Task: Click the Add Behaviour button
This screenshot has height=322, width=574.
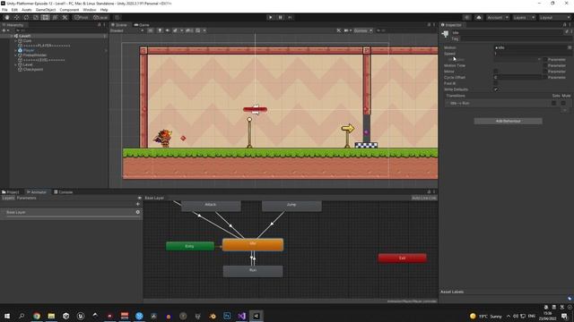Action: [509, 121]
